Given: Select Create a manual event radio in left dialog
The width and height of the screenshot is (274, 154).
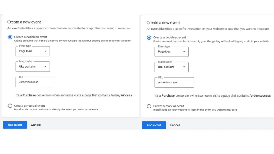Looking at the screenshot, I should [x=10, y=106].
